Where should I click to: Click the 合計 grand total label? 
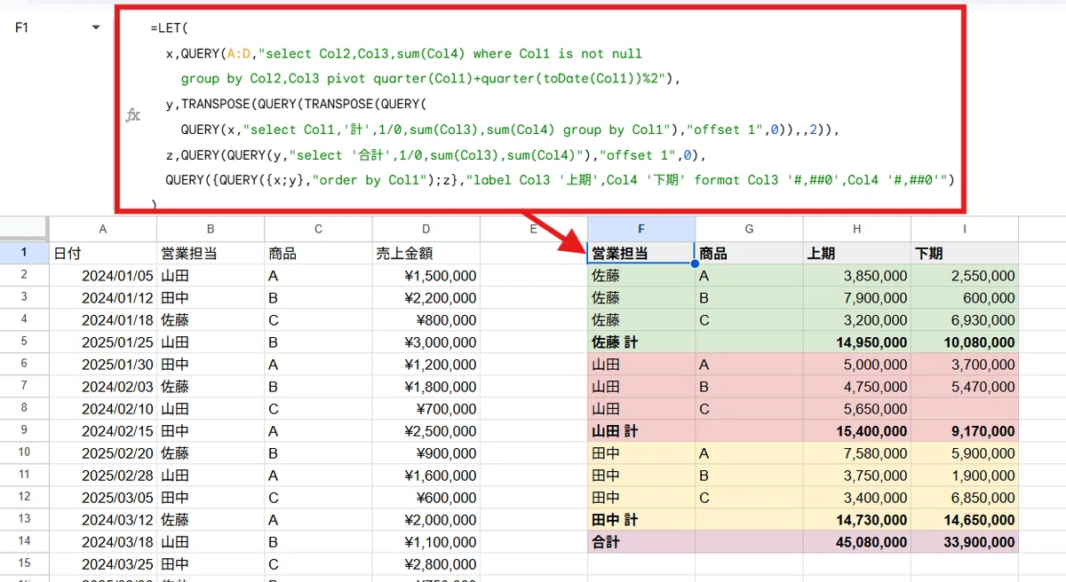click(640, 541)
